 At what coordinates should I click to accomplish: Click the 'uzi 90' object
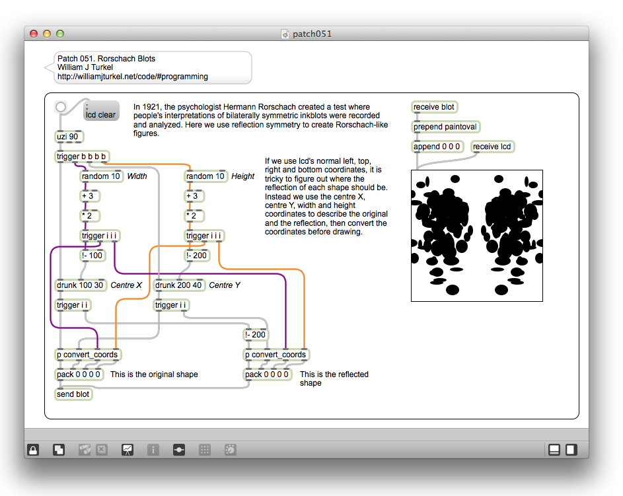(x=69, y=137)
